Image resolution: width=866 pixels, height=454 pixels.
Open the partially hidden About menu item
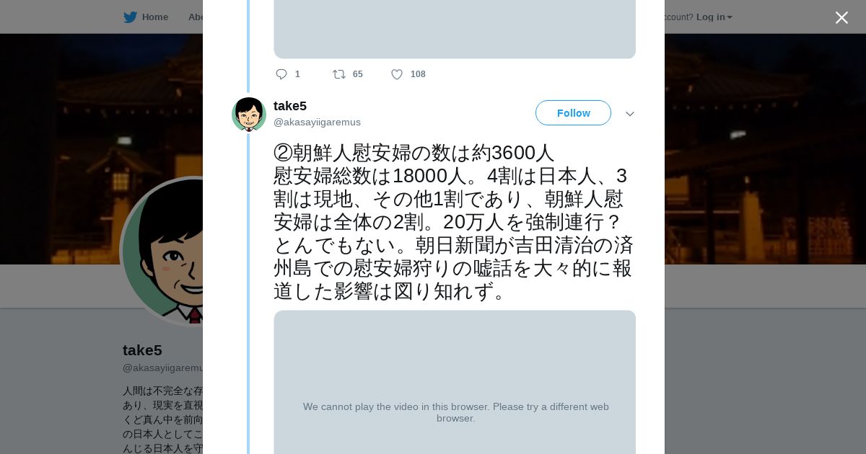coord(195,17)
